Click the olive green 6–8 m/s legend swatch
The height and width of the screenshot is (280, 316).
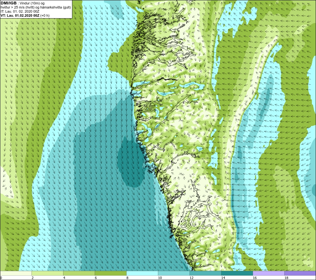tap(111, 273)
